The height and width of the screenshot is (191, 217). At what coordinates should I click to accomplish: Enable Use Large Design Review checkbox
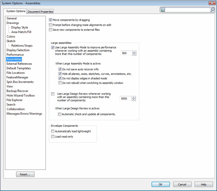point(53,94)
